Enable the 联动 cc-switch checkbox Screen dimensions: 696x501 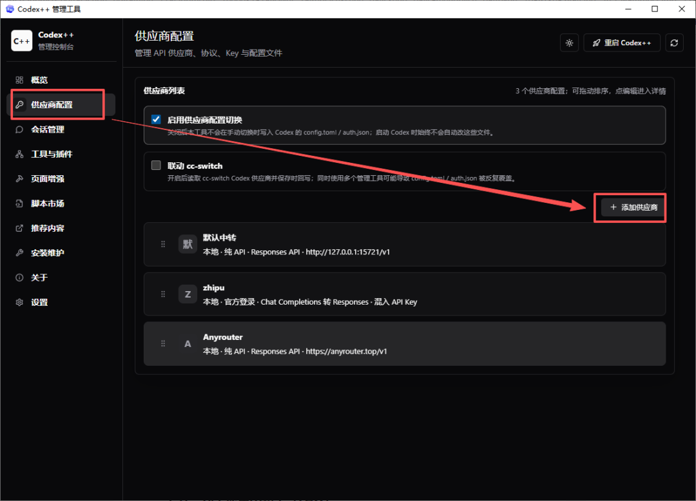point(156,165)
